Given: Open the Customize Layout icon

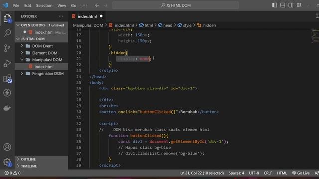Looking at the screenshot, I should click(299, 5).
